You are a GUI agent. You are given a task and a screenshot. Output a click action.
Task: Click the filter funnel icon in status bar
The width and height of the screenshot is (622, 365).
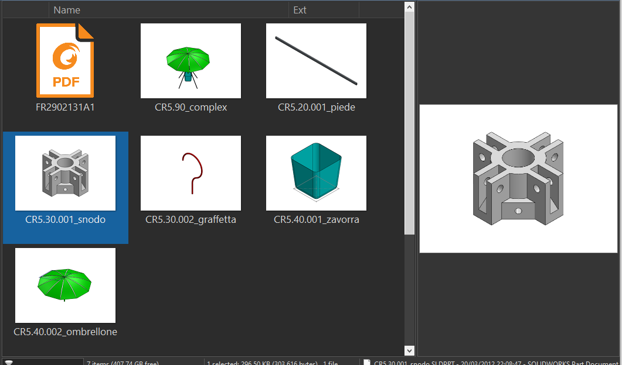coord(9,362)
